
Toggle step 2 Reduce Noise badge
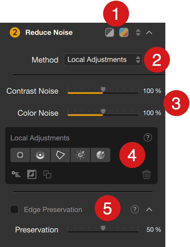pos(15,32)
